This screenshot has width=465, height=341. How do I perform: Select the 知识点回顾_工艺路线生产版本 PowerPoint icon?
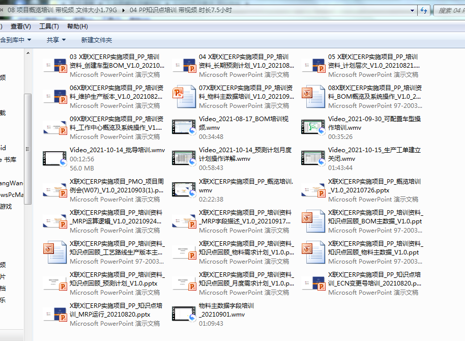coord(54,252)
